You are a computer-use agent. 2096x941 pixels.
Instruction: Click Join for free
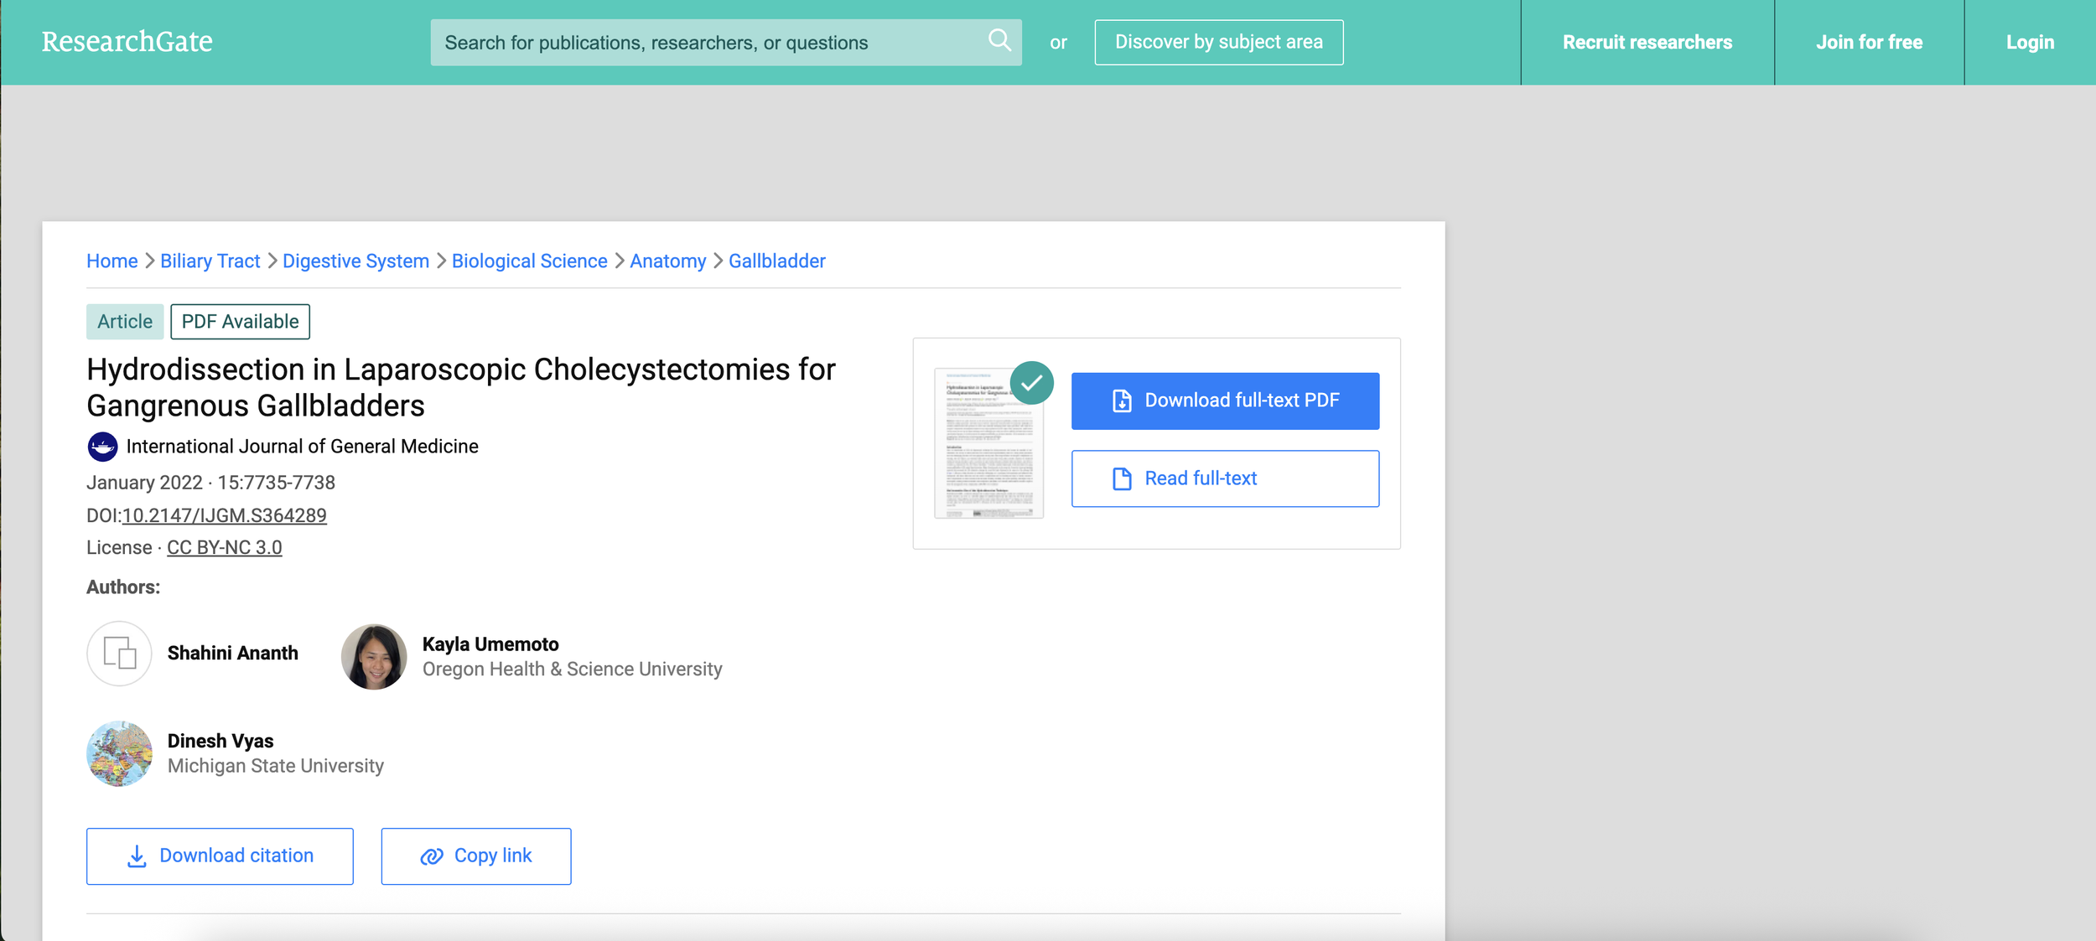(x=1869, y=43)
